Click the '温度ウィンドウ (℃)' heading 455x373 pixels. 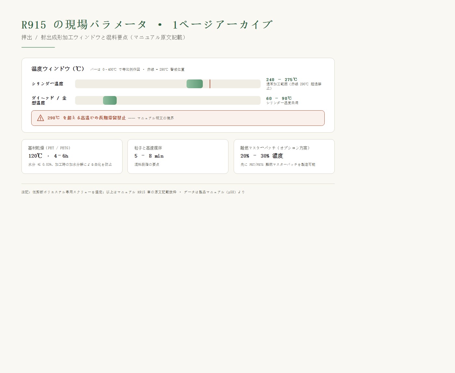pos(58,69)
